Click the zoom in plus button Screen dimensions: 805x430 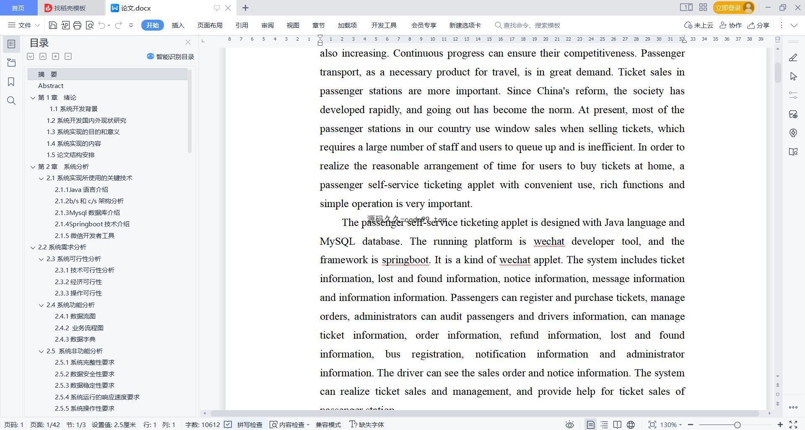pos(780,425)
